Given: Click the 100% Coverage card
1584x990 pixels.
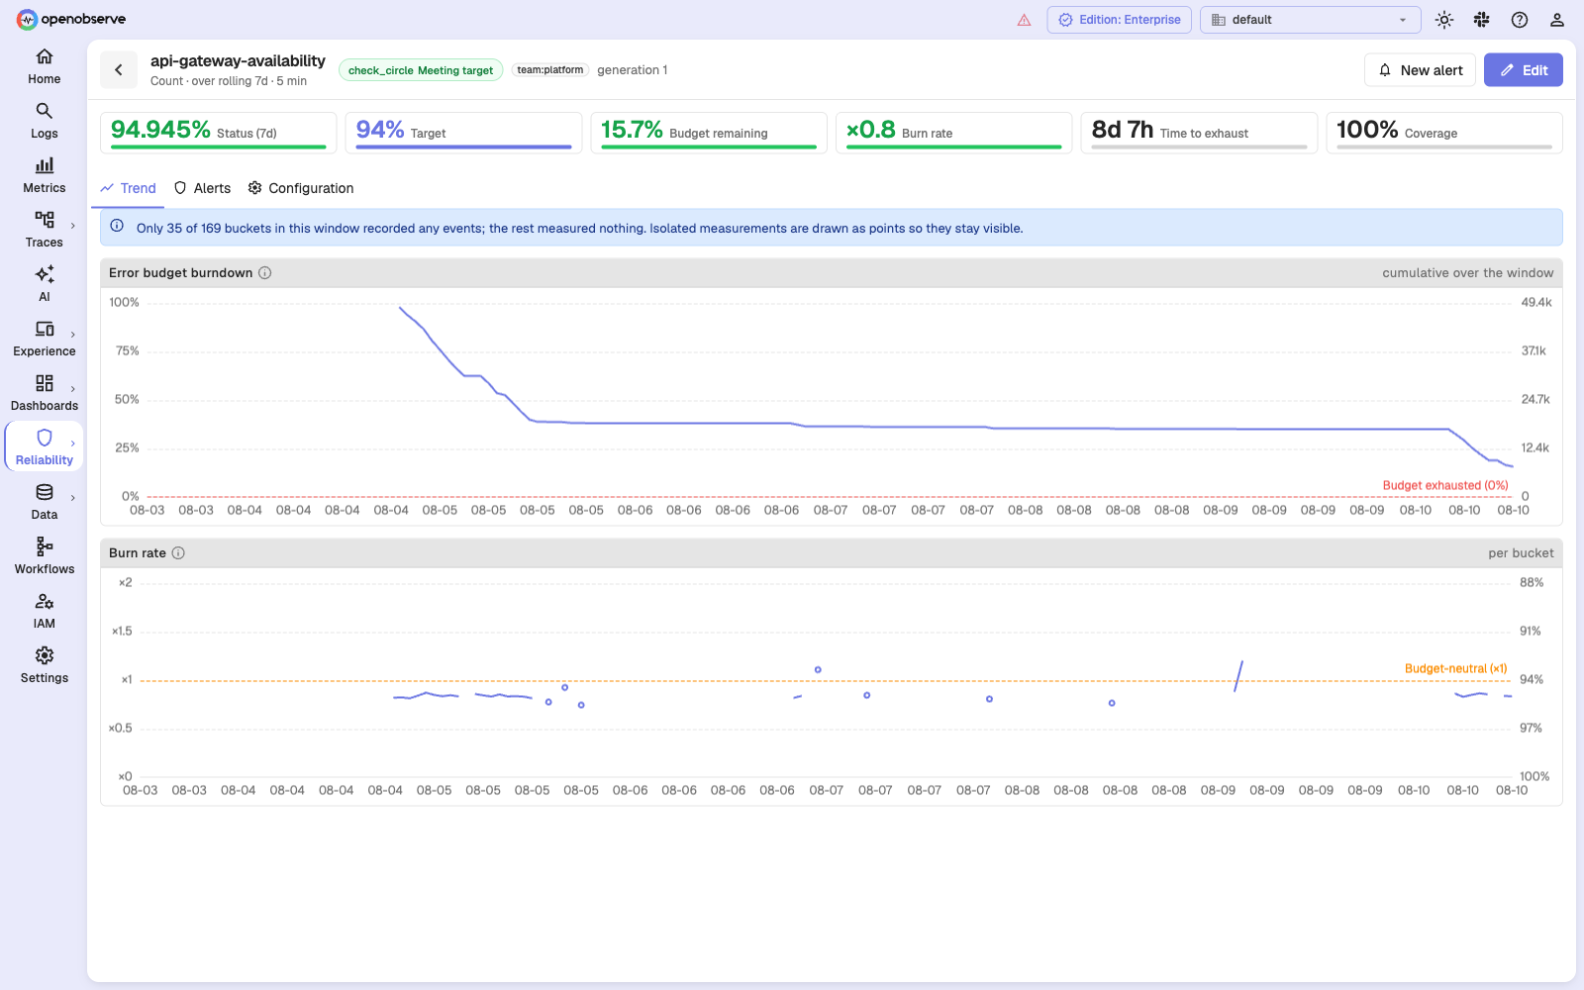Looking at the screenshot, I should pyautogui.click(x=1444, y=133).
